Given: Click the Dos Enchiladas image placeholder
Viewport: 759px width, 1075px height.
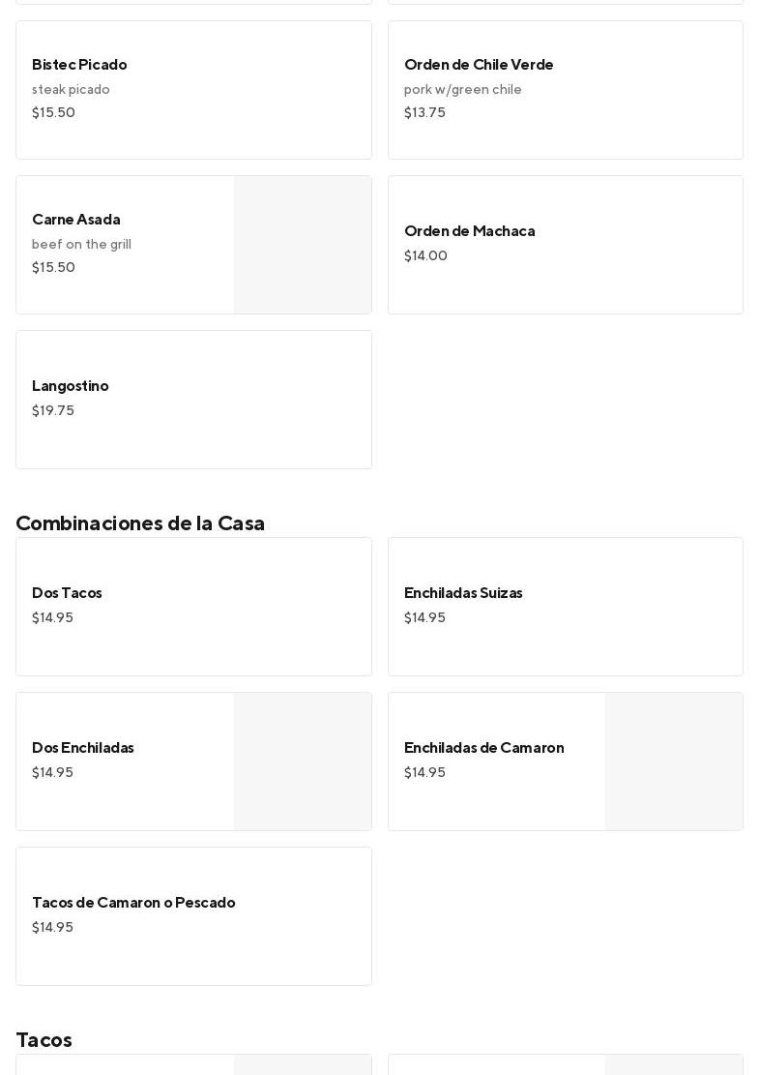Looking at the screenshot, I should pos(302,761).
